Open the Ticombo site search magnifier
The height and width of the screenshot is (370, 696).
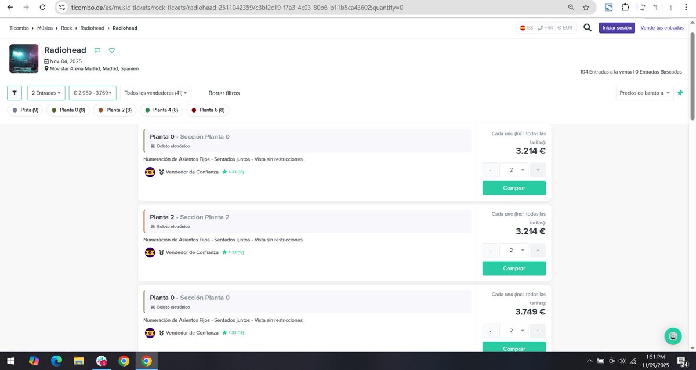click(x=588, y=28)
